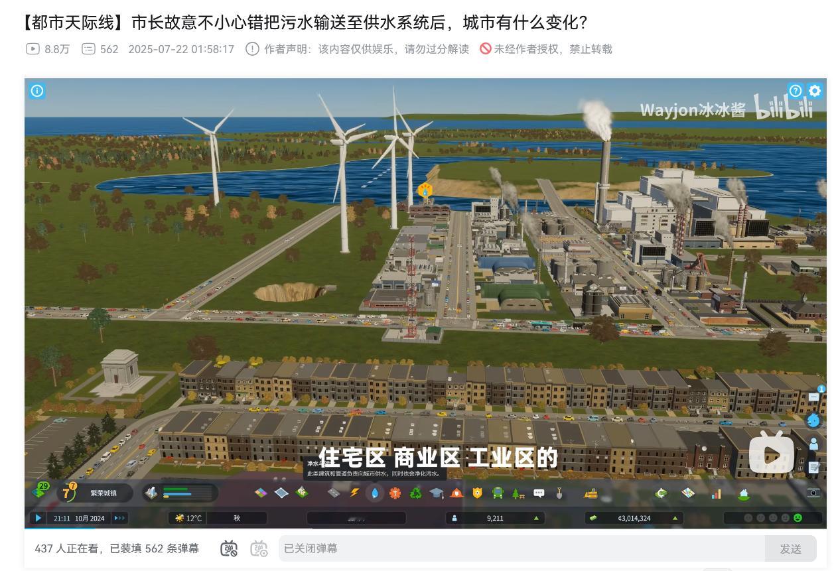Open the city information house icon
Screen dimensions: 836x571
coord(744,493)
